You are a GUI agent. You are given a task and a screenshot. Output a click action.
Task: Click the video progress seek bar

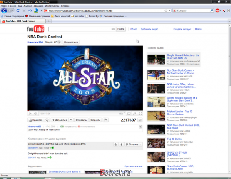coord(85,110)
